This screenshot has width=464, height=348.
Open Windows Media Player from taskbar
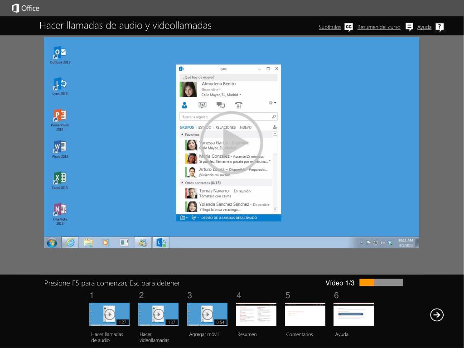(106, 243)
